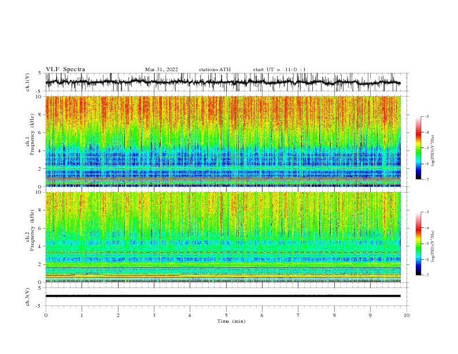Click the ch.1 spectrogram color scale bar
The width and height of the screenshot is (458, 354).
coord(418,148)
